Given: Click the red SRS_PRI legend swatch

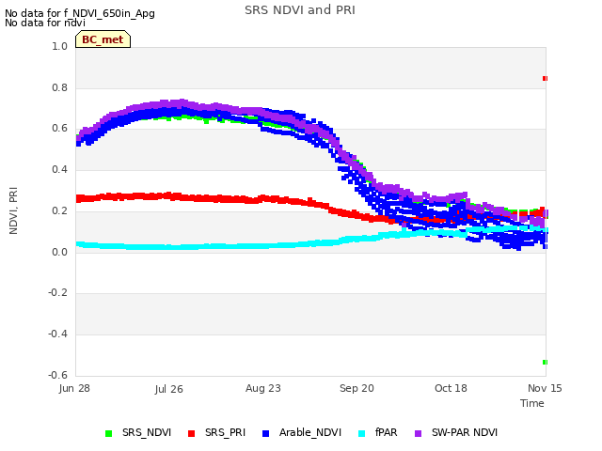Looking at the screenshot, I should (x=191, y=433).
